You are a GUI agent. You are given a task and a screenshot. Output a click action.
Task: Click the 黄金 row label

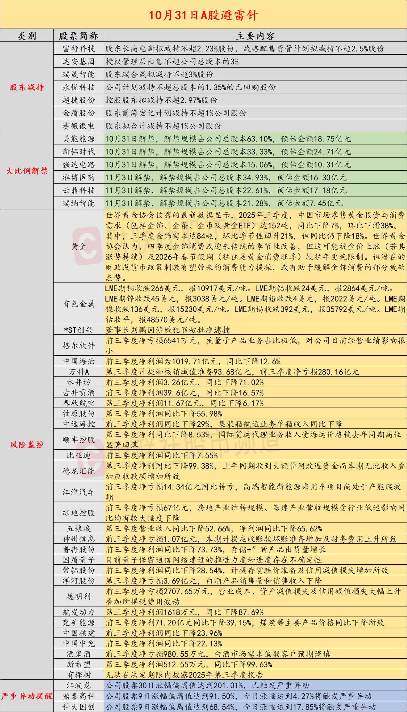pyautogui.click(x=79, y=246)
